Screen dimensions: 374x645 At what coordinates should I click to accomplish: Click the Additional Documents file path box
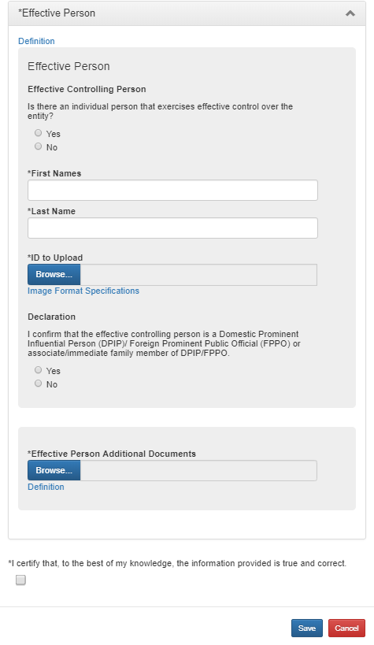coord(198,471)
